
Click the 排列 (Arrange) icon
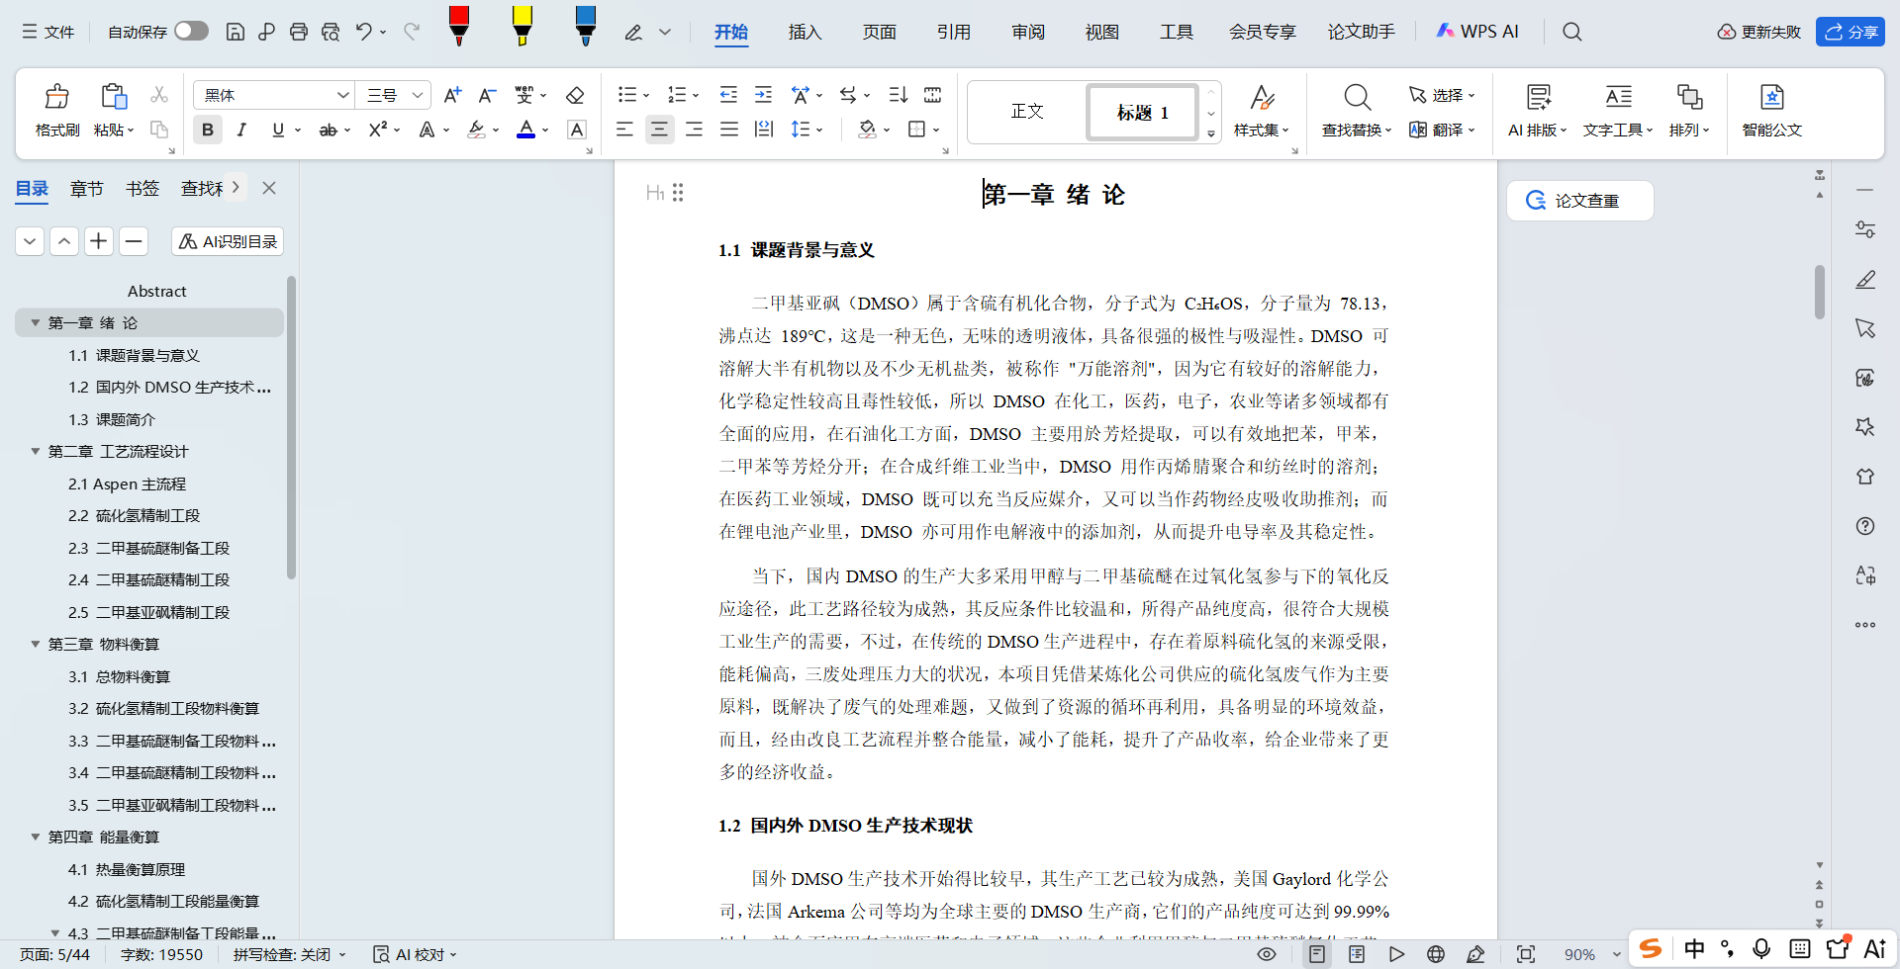click(1689, 97)
